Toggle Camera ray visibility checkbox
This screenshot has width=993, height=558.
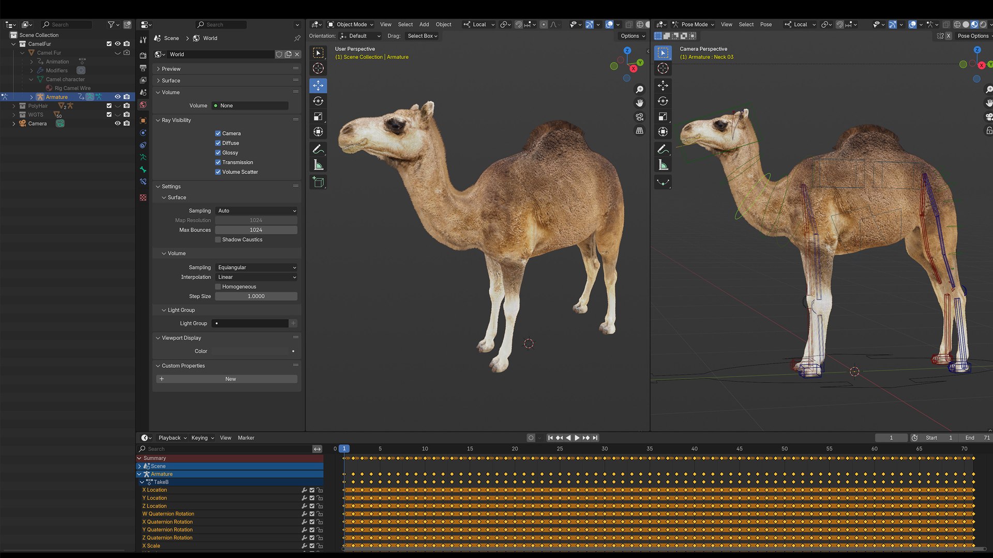[218, 133]
